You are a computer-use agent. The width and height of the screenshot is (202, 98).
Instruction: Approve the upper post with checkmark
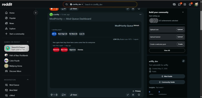click(x=128, y=9)
